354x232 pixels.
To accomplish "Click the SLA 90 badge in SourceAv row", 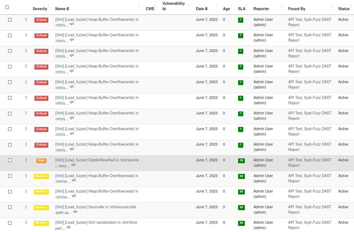I will 241,208.
